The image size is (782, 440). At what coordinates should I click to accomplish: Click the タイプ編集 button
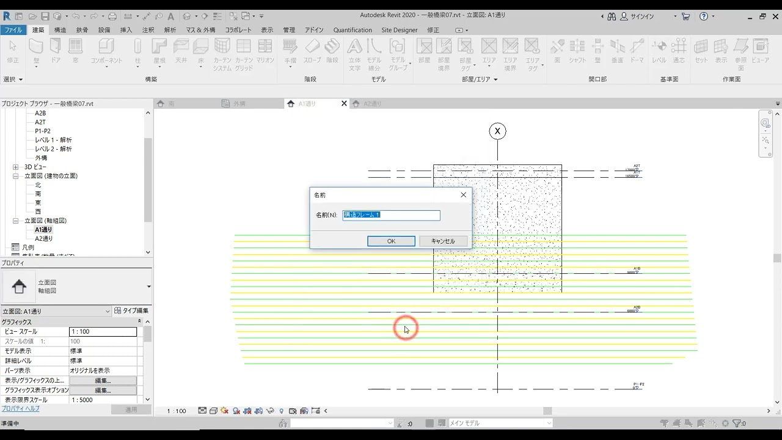(132, 311)
